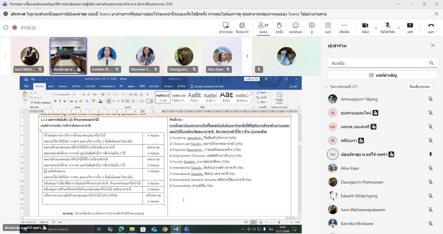Toggle the camera (กล้อง) on
This screenshot has height=234, width=443.
tap(365, 27)
